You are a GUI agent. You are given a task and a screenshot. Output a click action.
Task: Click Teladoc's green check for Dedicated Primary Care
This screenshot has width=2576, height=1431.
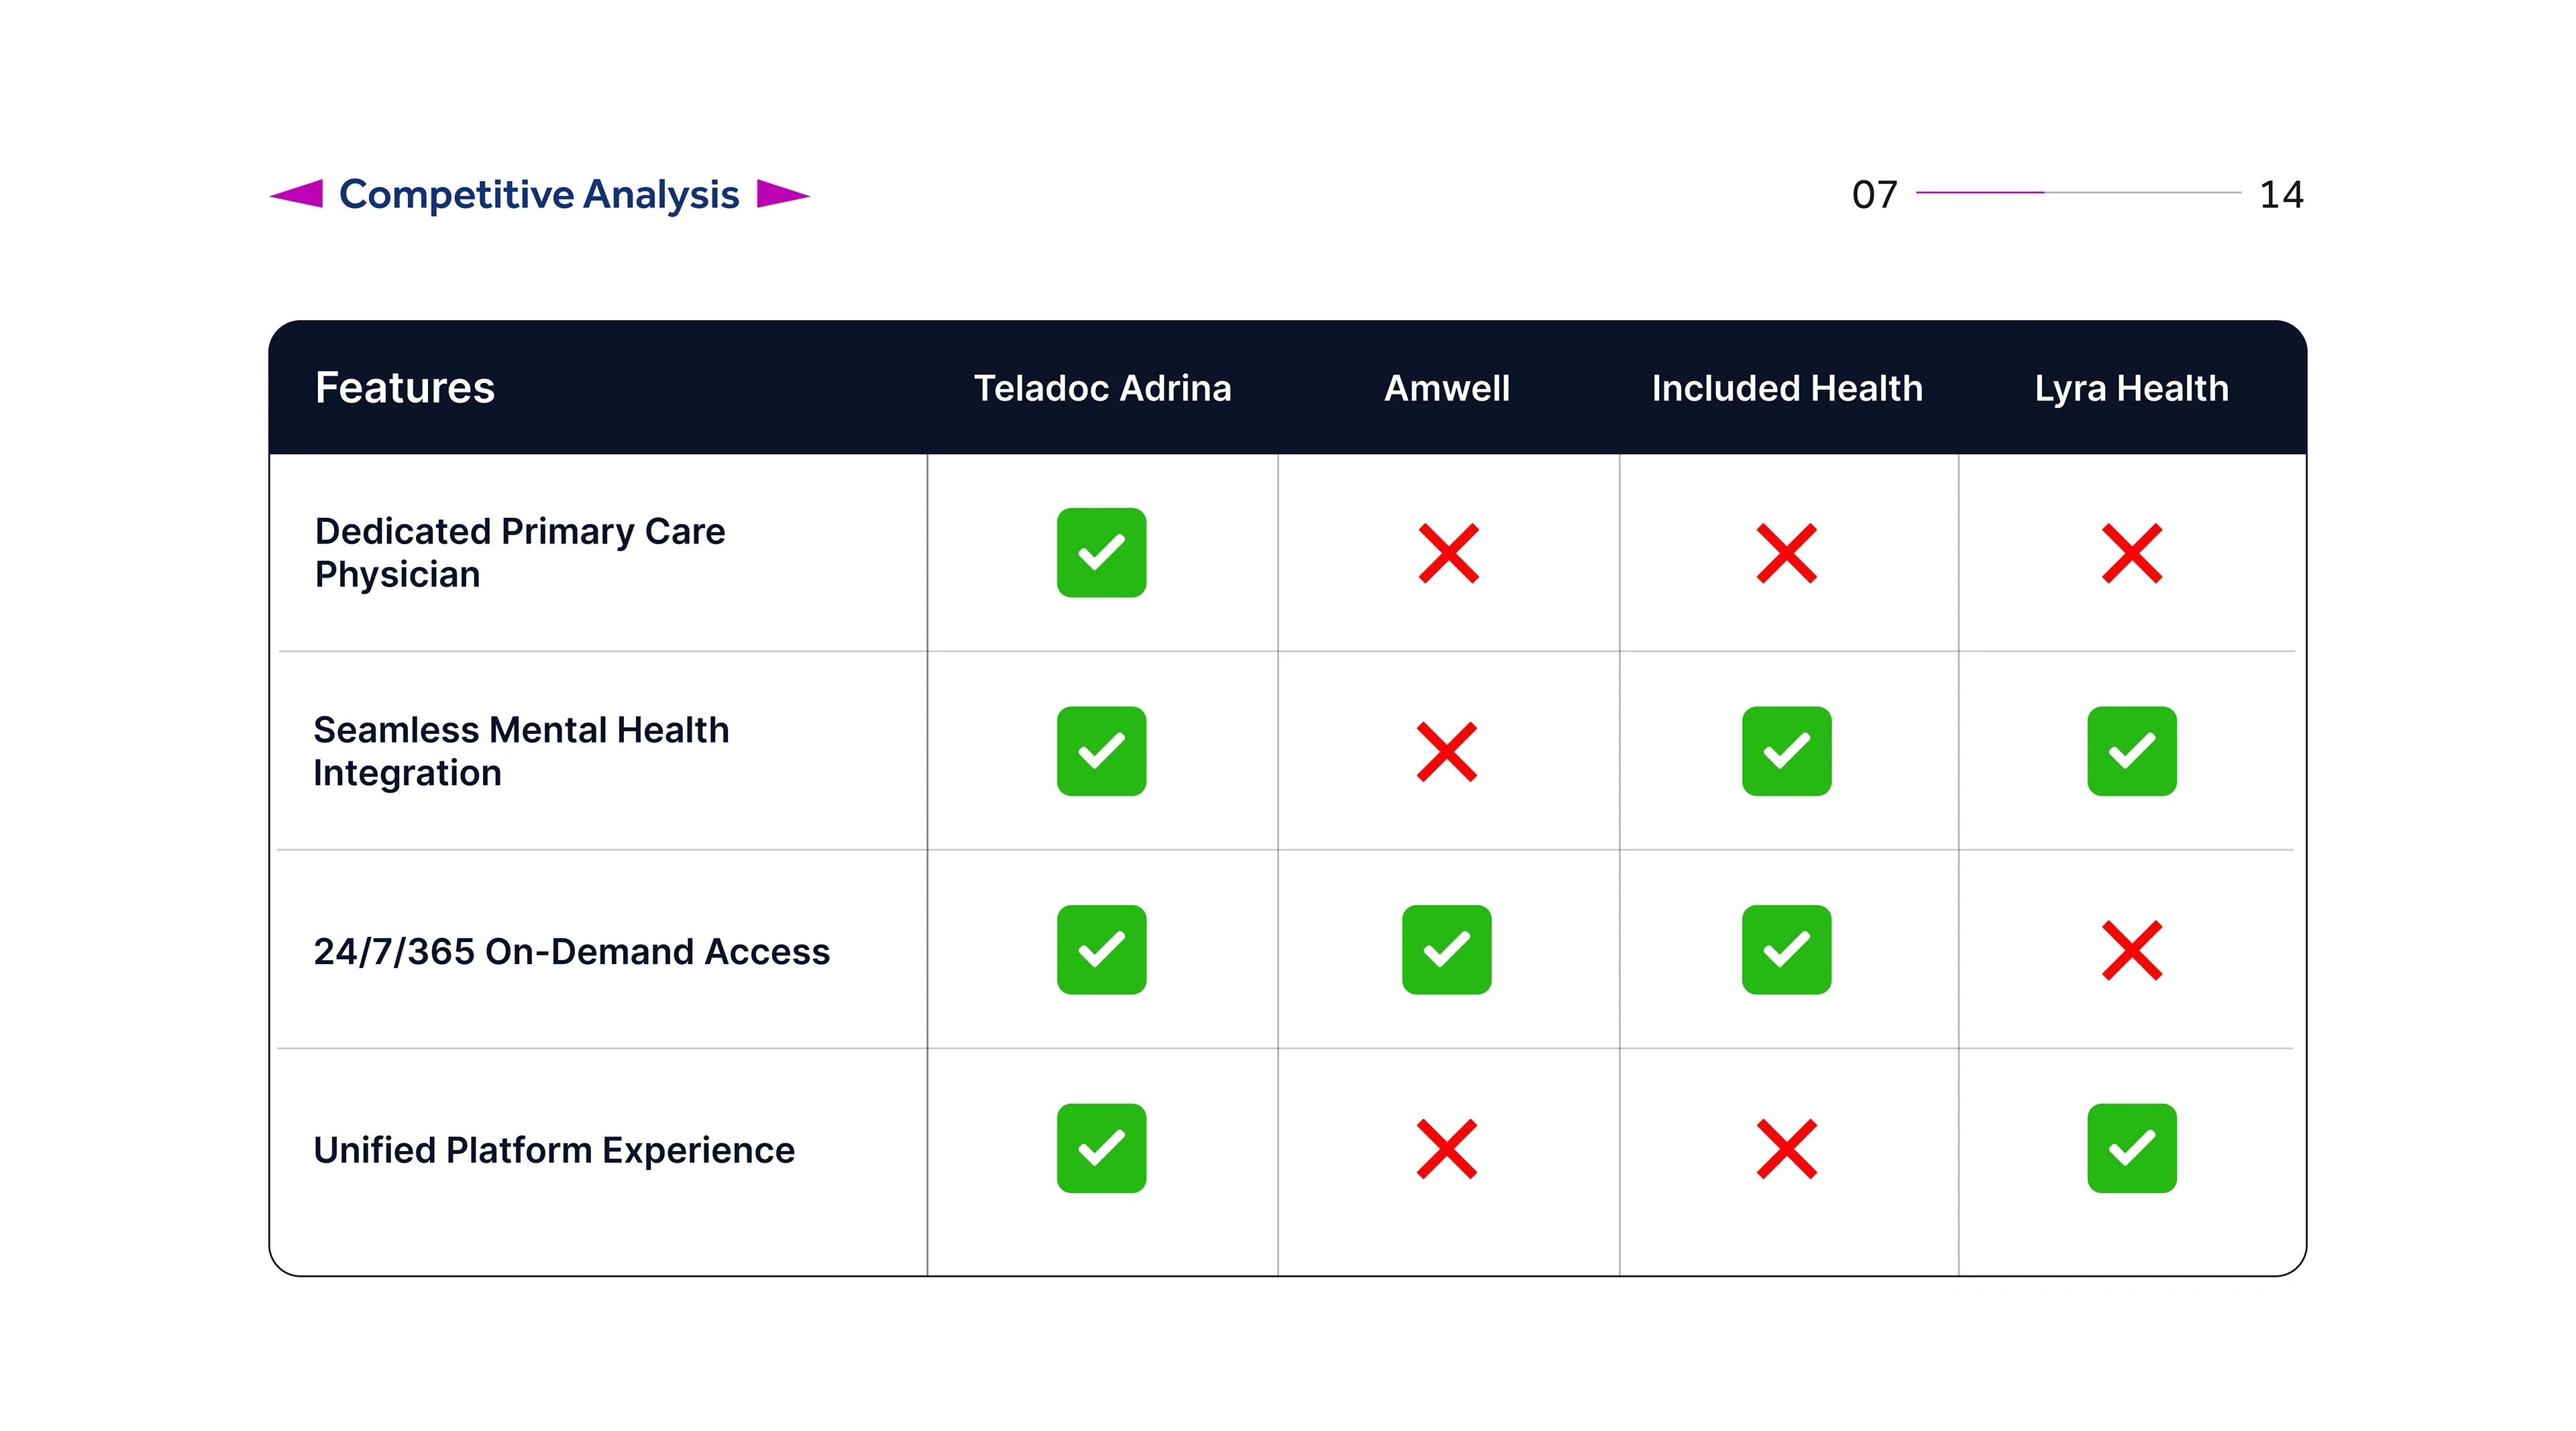[1101, 553]
